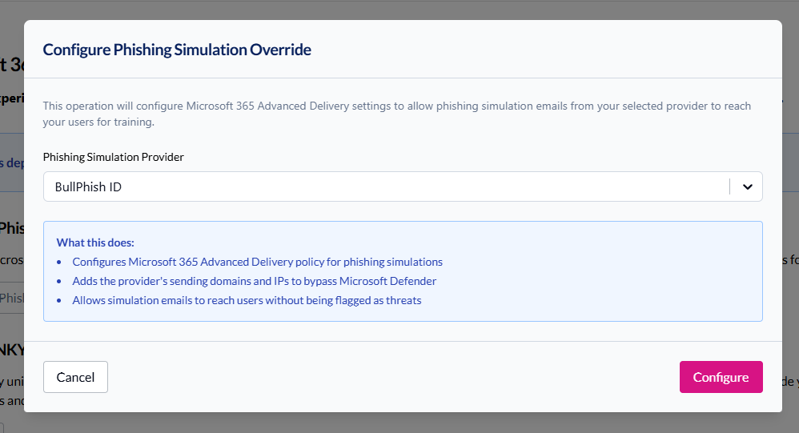This screenshot has height=433, width=799.
Task: Click the bullet dot before 'Allows simulation emails'
Action: point(60,301)
